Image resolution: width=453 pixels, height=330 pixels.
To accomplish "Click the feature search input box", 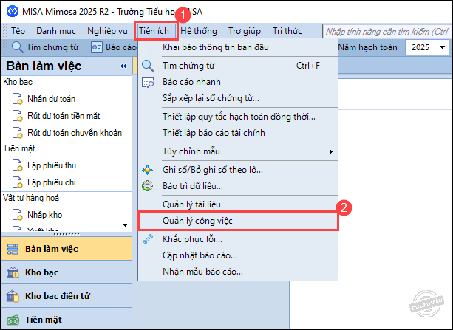I will click(x=387, y=31).
